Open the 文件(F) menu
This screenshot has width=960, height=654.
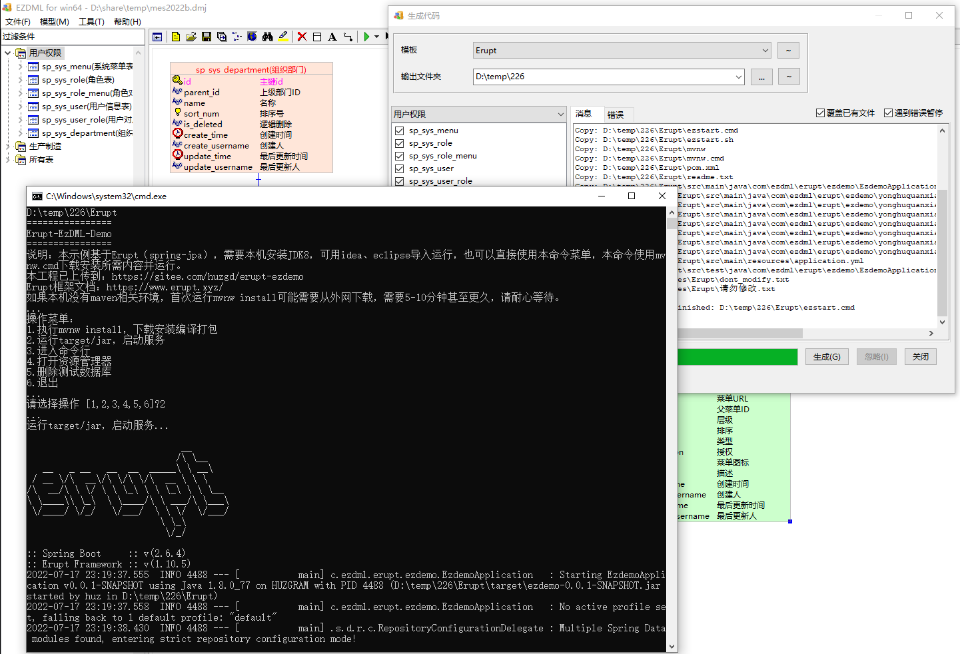tap(18, 22)
